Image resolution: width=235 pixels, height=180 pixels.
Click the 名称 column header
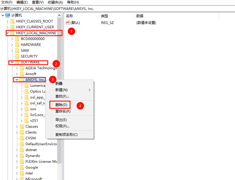tap(69, 16)
